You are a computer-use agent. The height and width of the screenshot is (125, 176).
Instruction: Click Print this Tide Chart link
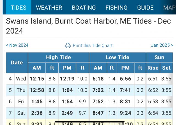(92, 46)
